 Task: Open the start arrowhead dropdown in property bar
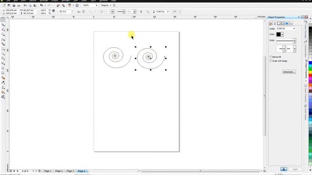(113, 12)
